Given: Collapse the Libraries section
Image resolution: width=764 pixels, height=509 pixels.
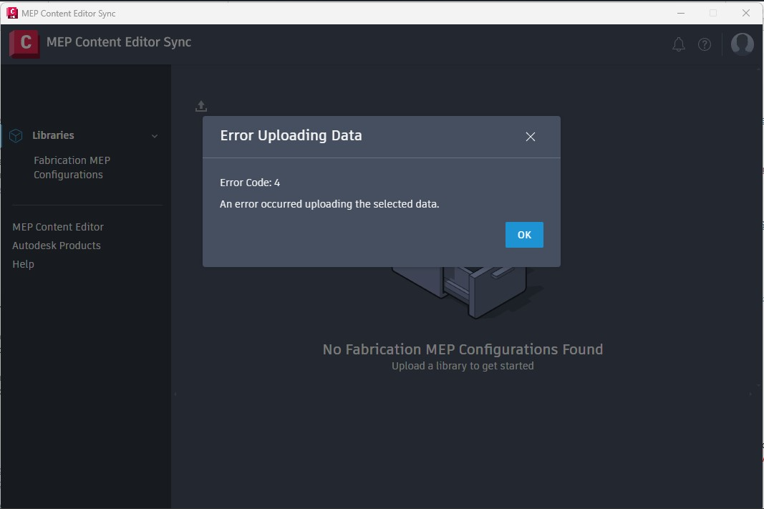Looking at the screenshot, I should [x=155, y=135].
